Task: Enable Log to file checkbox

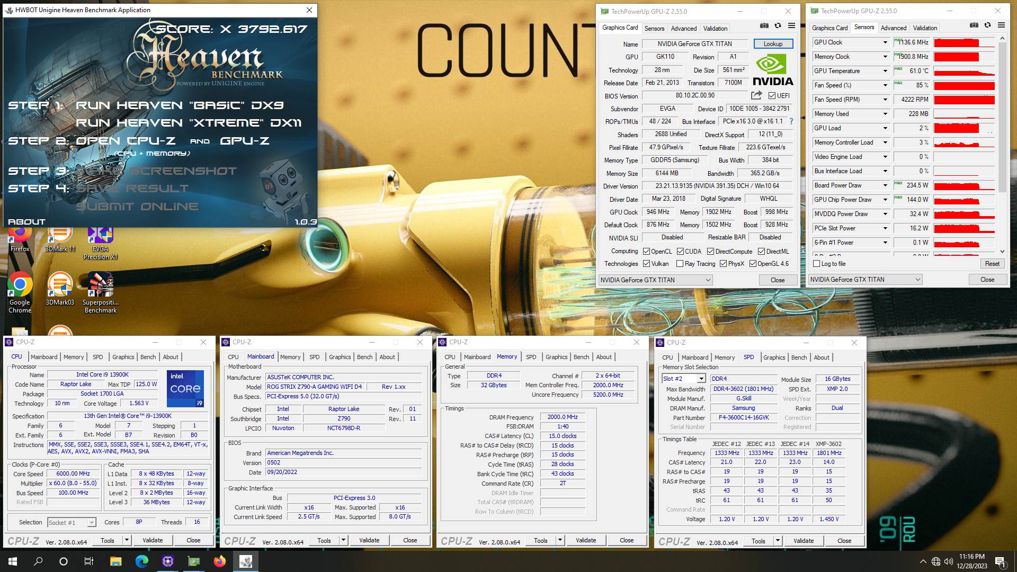Action: click(816, 264)
